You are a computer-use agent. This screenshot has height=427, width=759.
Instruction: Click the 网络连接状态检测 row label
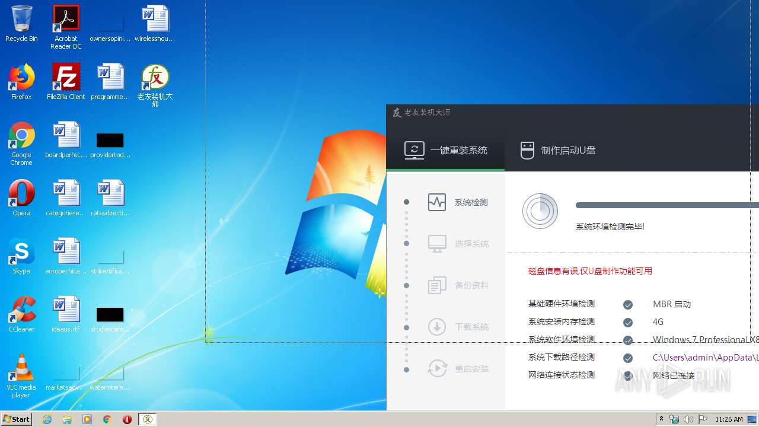point(561,375)
